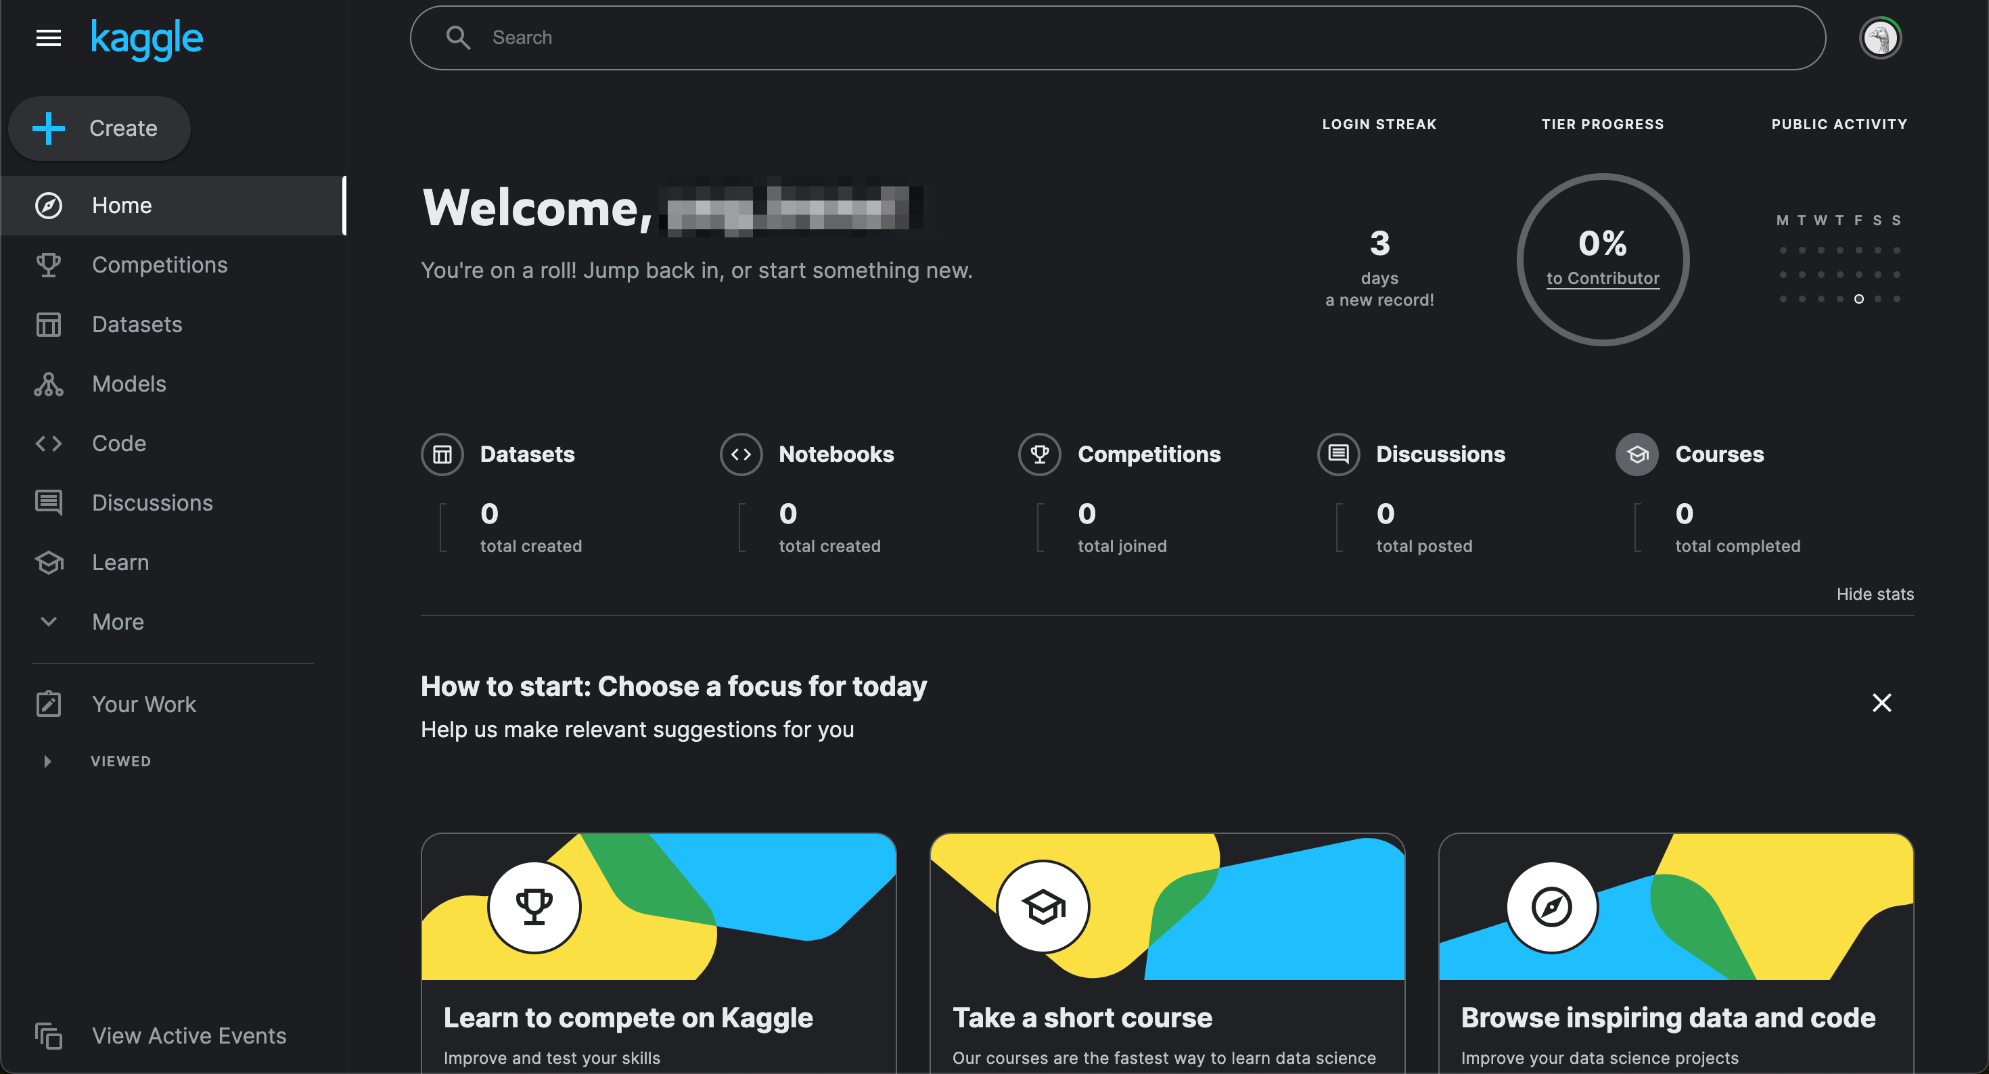The height and width of the screenshot is (1074, 1989).
Task: Dismiss the How to start panel
Action: 1881,703
